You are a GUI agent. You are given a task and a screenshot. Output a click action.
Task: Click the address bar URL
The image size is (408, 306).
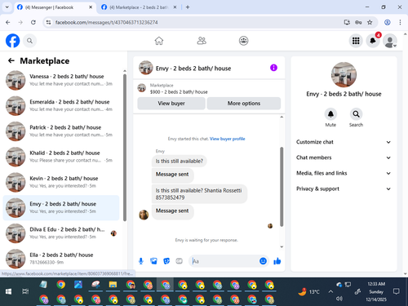[x=106, y=22]
